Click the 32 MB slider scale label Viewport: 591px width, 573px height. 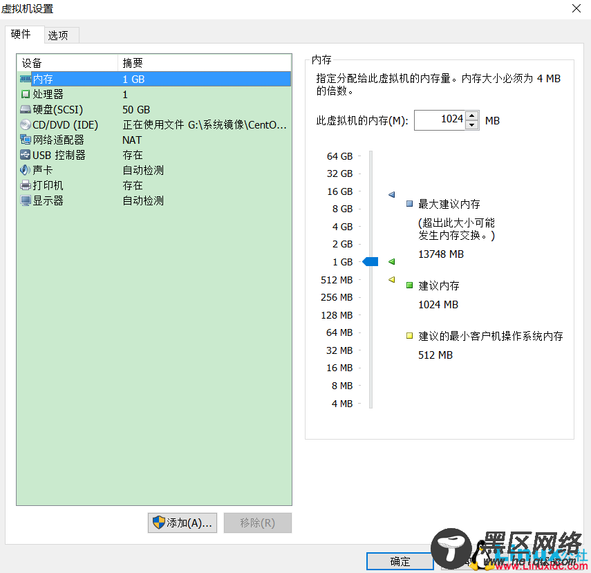339,350
